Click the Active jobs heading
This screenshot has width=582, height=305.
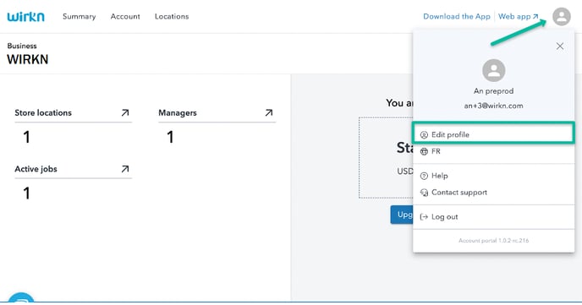click(36, 169)
